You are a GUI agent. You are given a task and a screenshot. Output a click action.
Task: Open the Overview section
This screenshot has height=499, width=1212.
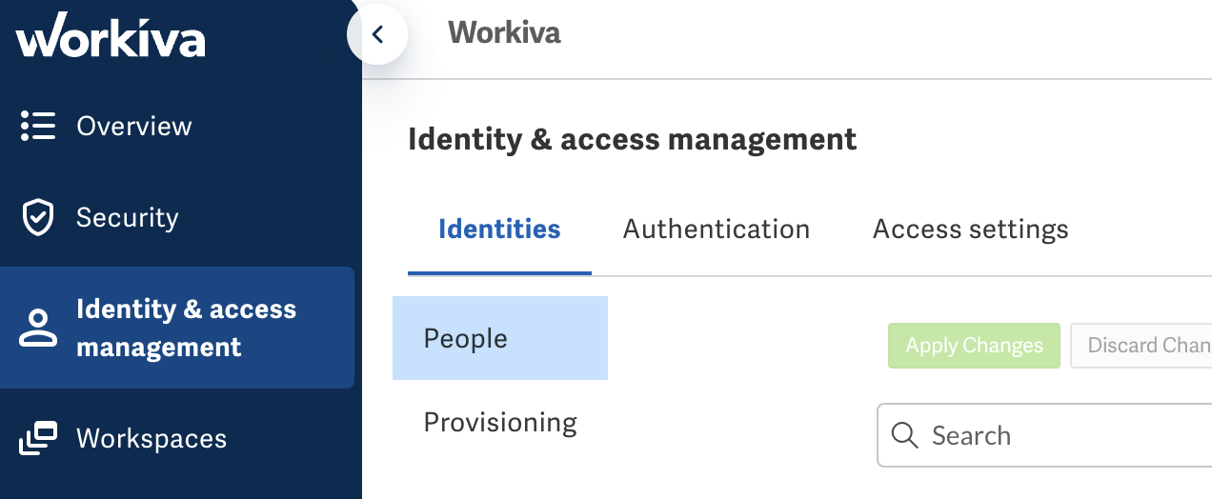[x=134, y=126]
